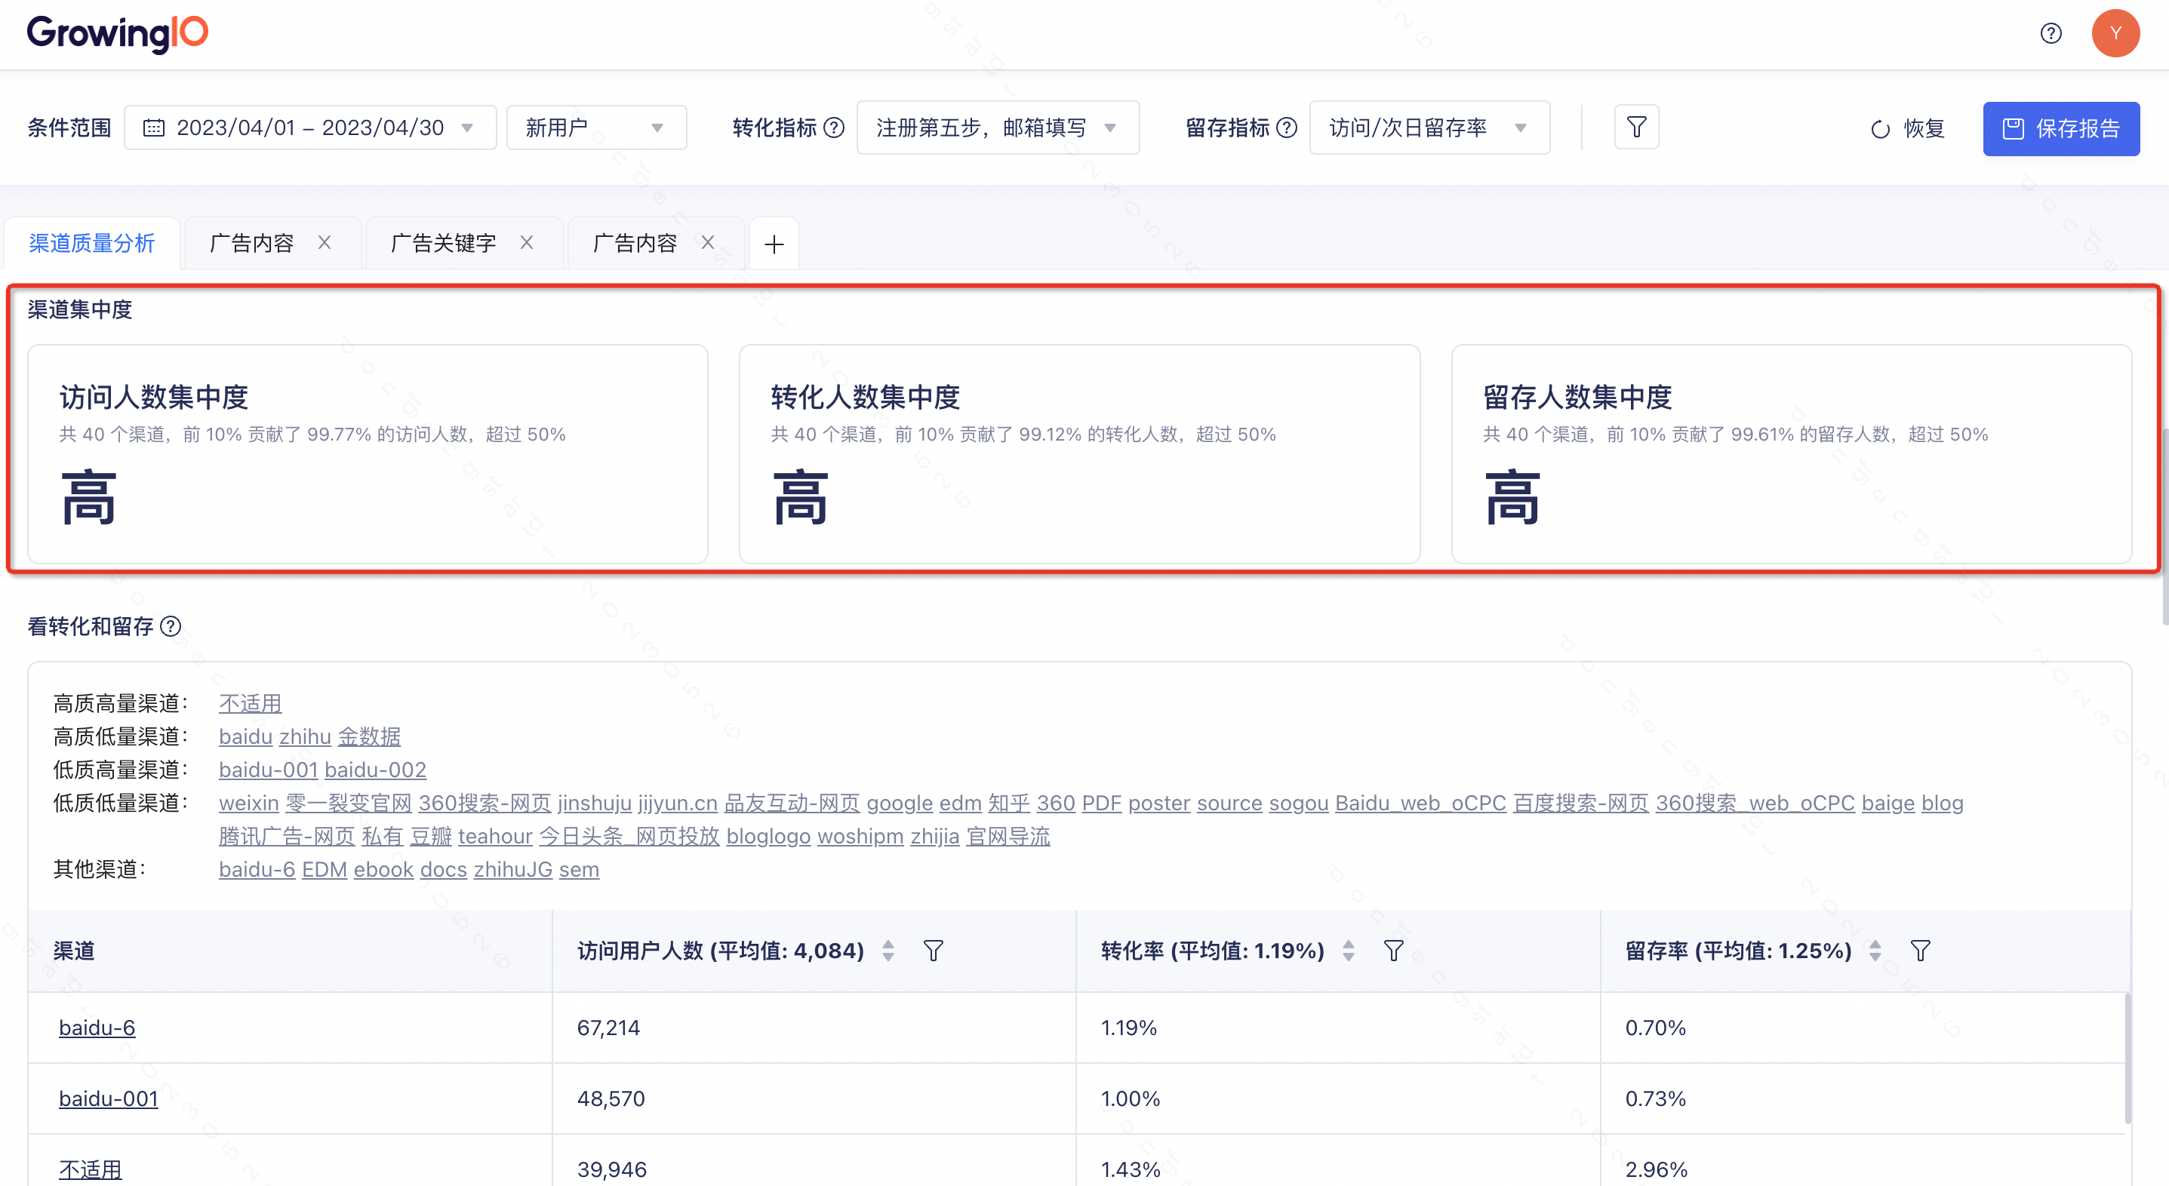Open the Baidu_web_oCPC channel link

[1421, 803]
